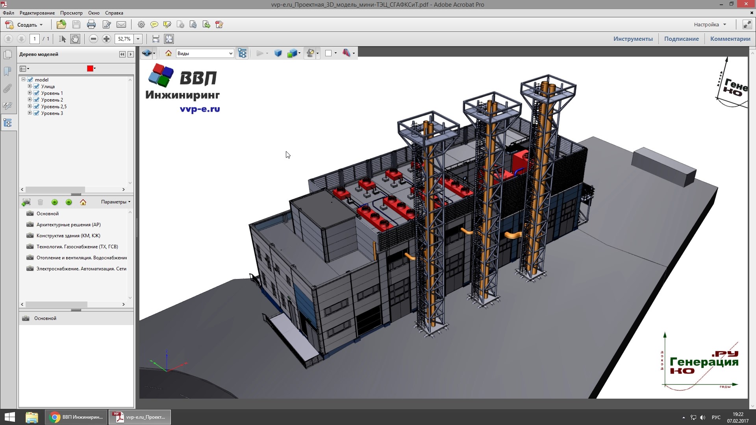Click the create camera view icon

pos(26,202)
